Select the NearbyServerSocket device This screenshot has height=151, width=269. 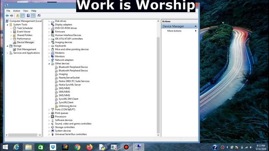pos(69,78)
